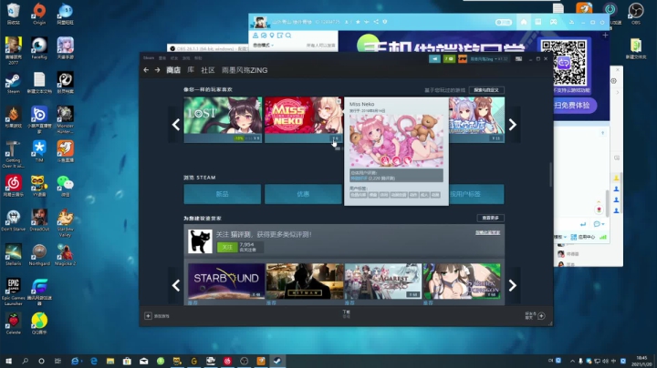Click the 新品 browse button
The height and width of the screenshot is (368, 657).
pos(222,194)
